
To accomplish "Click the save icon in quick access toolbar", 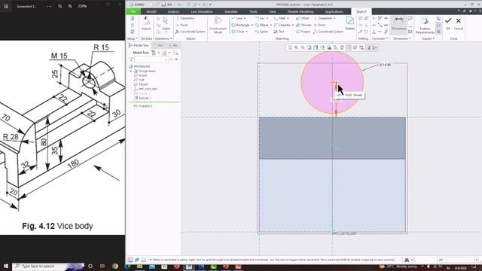I will click(163, 5).
